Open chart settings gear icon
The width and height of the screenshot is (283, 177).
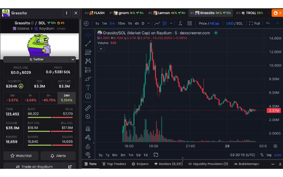[275, 146]
